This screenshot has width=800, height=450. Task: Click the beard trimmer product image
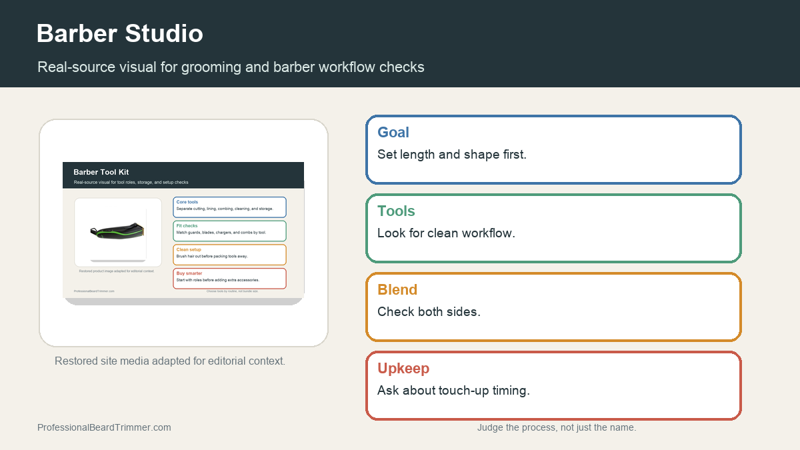[118, 231]
